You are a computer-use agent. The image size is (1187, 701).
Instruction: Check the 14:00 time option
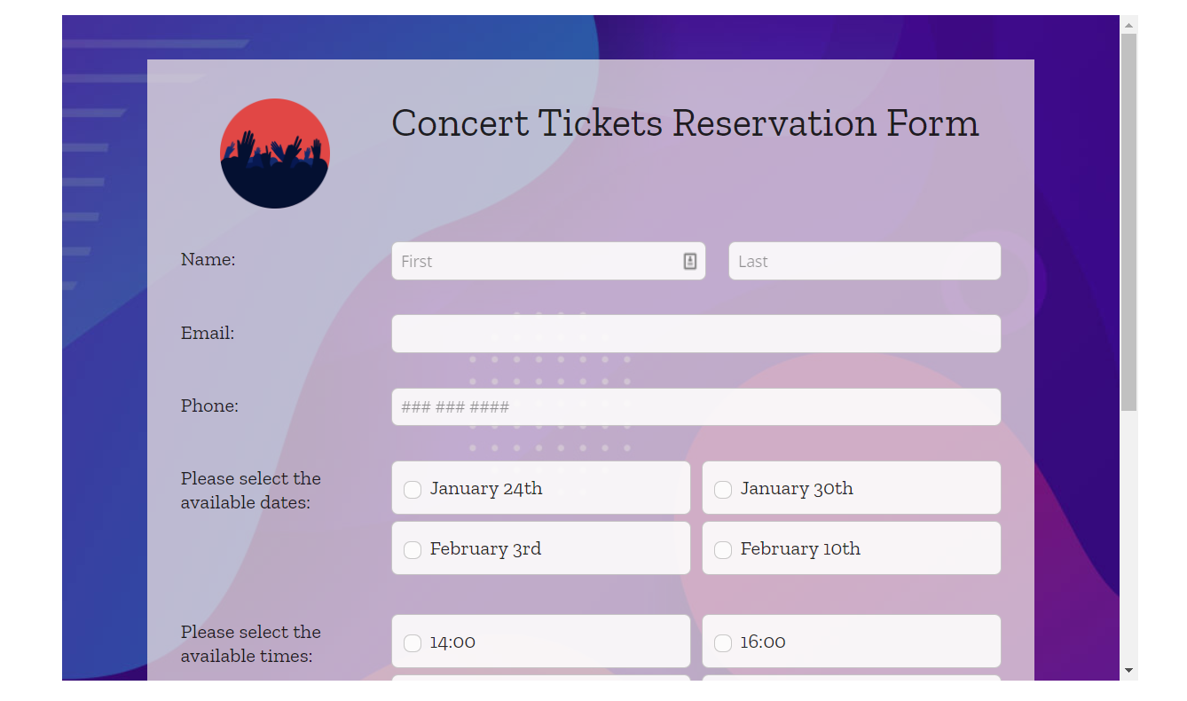pyautogui.click(x=413, y=643)
